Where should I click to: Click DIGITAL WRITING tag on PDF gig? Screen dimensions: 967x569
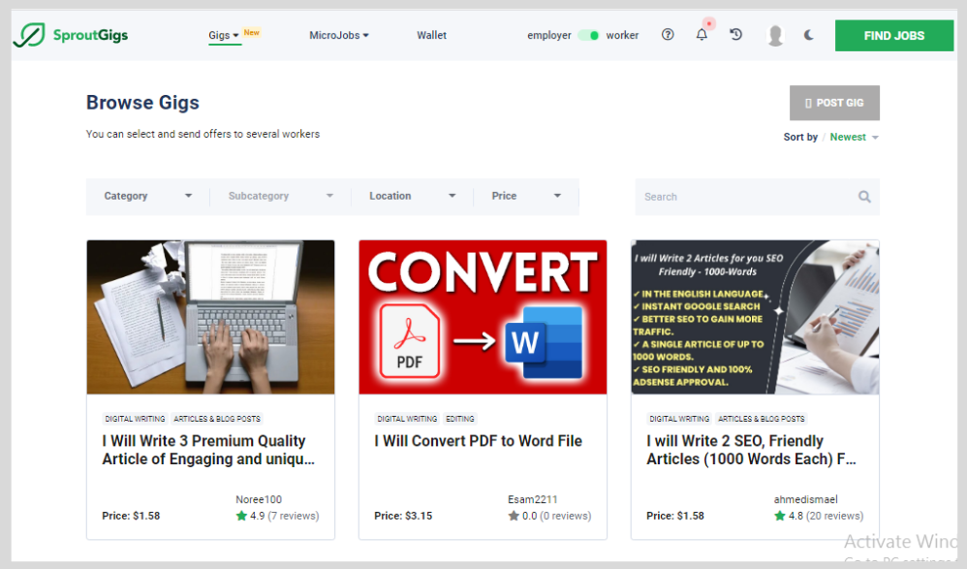pyautogui.click(x=407, y=419)
